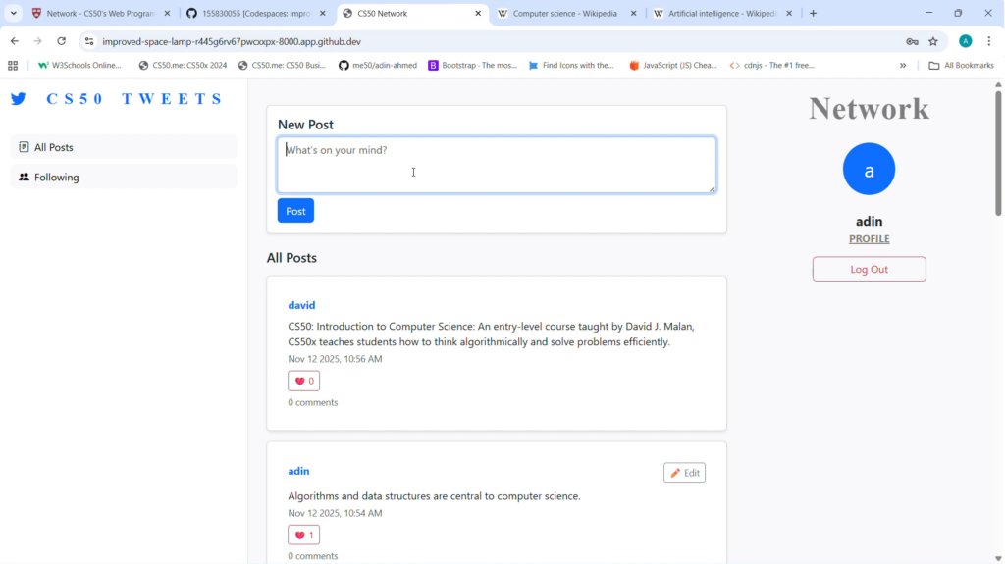Focus the What's on your mind textarea
The image size is (1005, 564).
(497, 165)
